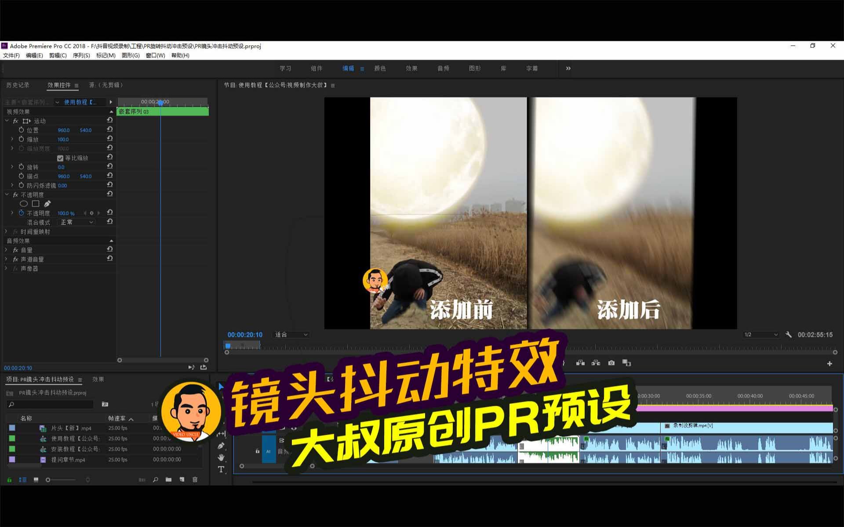The height and width of the screenshot is (527, 844).
Task: Switch to the 颜色 workspace tab
Action: 380,69
